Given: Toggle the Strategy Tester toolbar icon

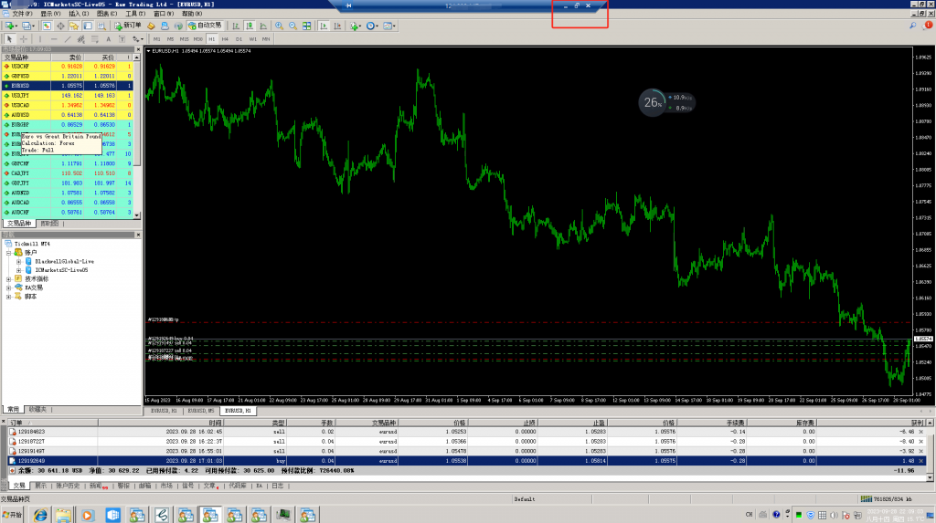Looking at the screenshot, I should click(x=101, y=26).
